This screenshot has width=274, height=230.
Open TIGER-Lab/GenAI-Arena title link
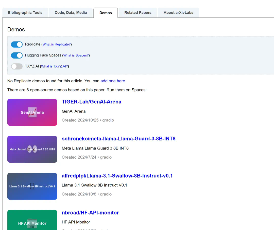[x=91, y=102]
